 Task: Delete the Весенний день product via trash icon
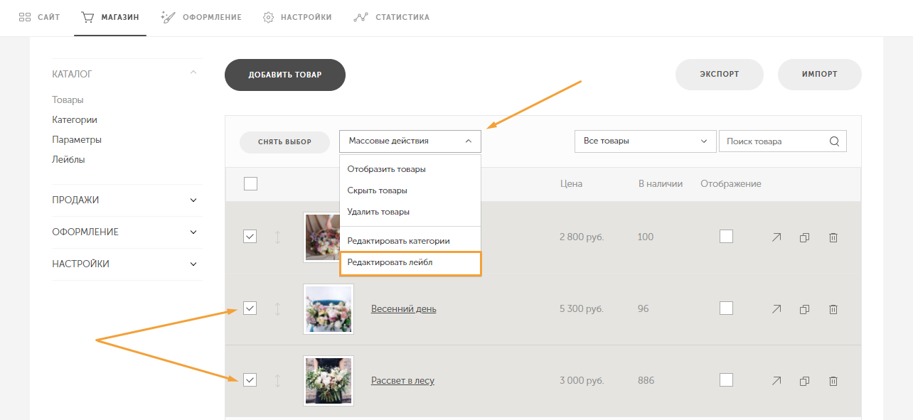point(833,309)
